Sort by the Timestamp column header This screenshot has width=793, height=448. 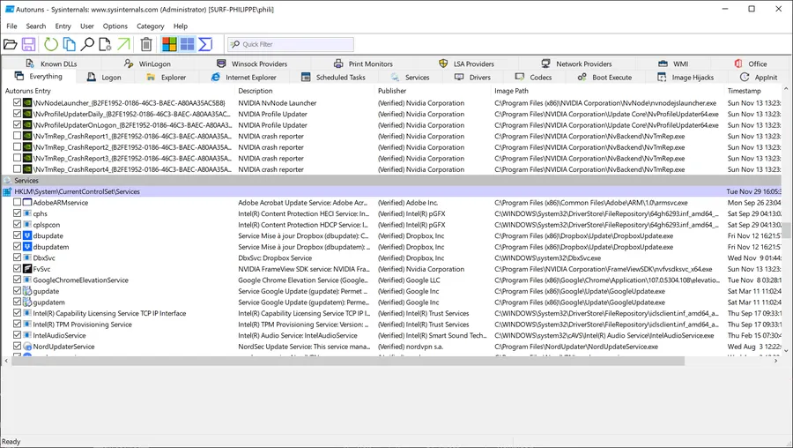[x=753, y=91]
